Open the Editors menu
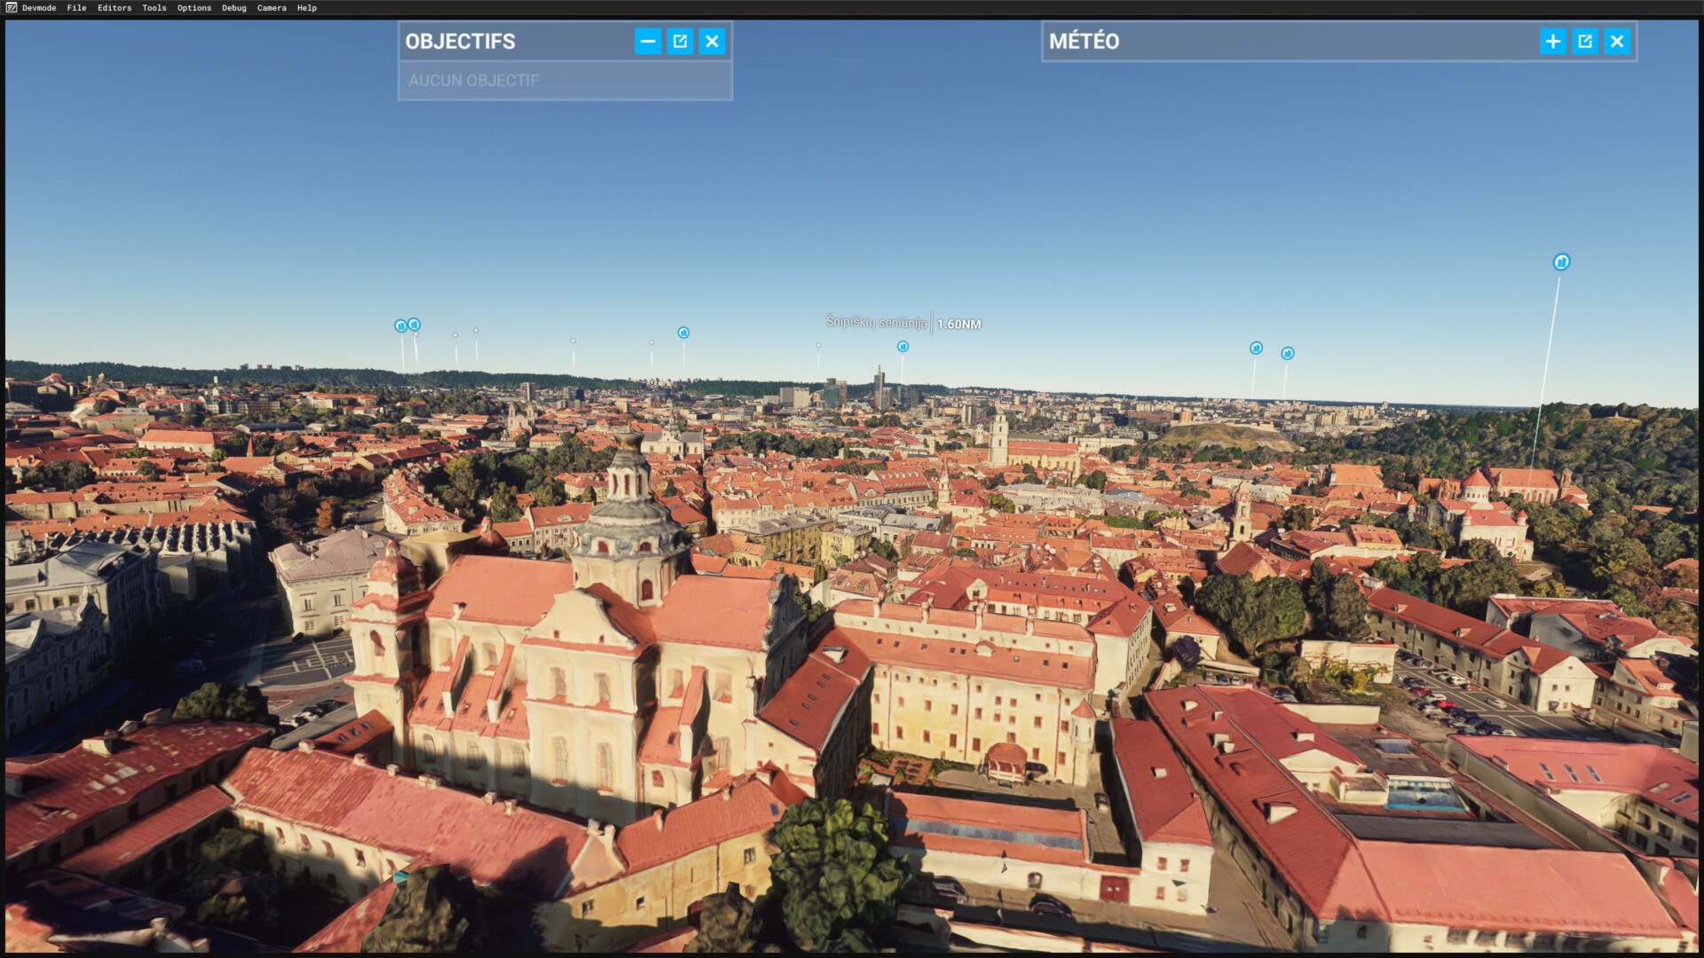Image resolution: width=1704 pixels, height=958 pixels. [114, 8]
